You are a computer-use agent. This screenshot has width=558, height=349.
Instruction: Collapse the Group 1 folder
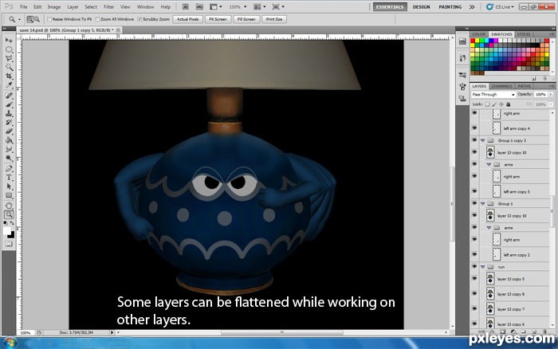click(x=482, y=204)
